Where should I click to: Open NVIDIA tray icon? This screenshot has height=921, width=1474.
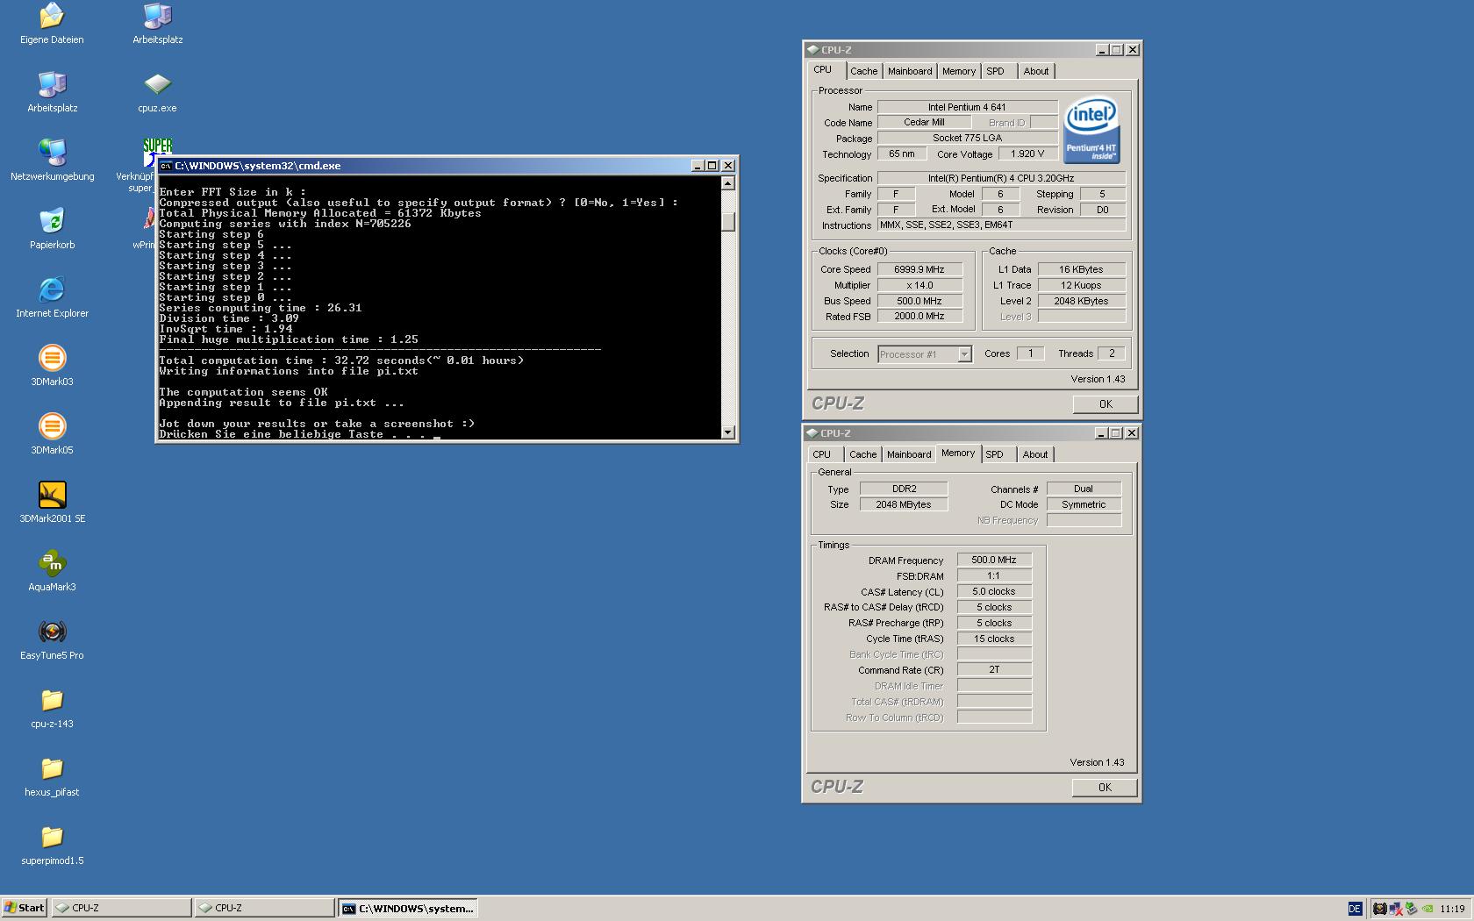click(x=1427, y=909)
